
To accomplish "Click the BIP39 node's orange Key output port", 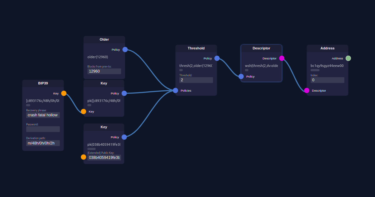I will tap(64, 93).
